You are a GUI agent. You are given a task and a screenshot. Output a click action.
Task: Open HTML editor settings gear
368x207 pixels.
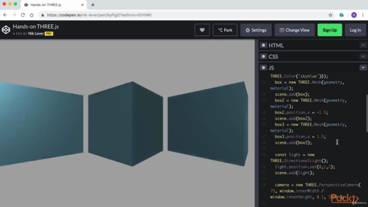(263, 45)
